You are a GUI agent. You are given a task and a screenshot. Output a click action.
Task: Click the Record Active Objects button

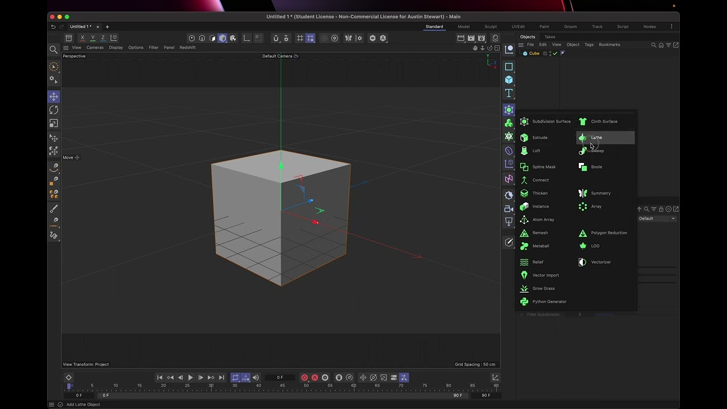304,378
